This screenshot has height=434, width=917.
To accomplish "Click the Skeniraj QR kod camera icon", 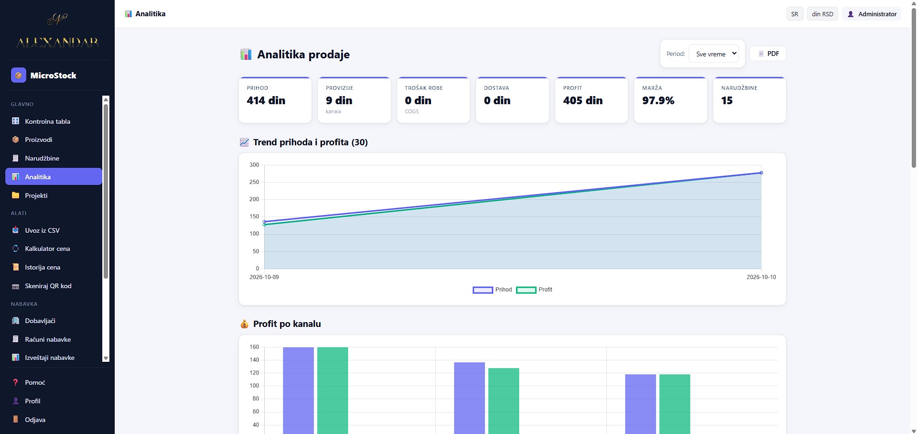I will point(16,286).
